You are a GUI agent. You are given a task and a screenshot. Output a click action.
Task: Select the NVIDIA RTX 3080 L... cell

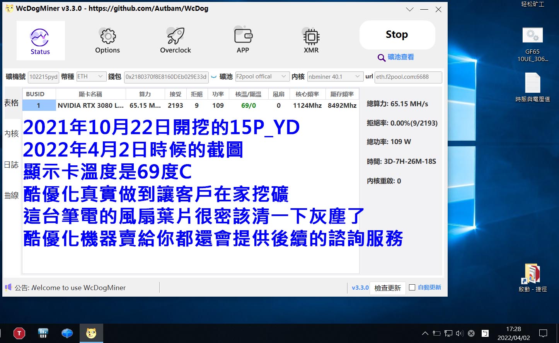[x=91, y=105]
